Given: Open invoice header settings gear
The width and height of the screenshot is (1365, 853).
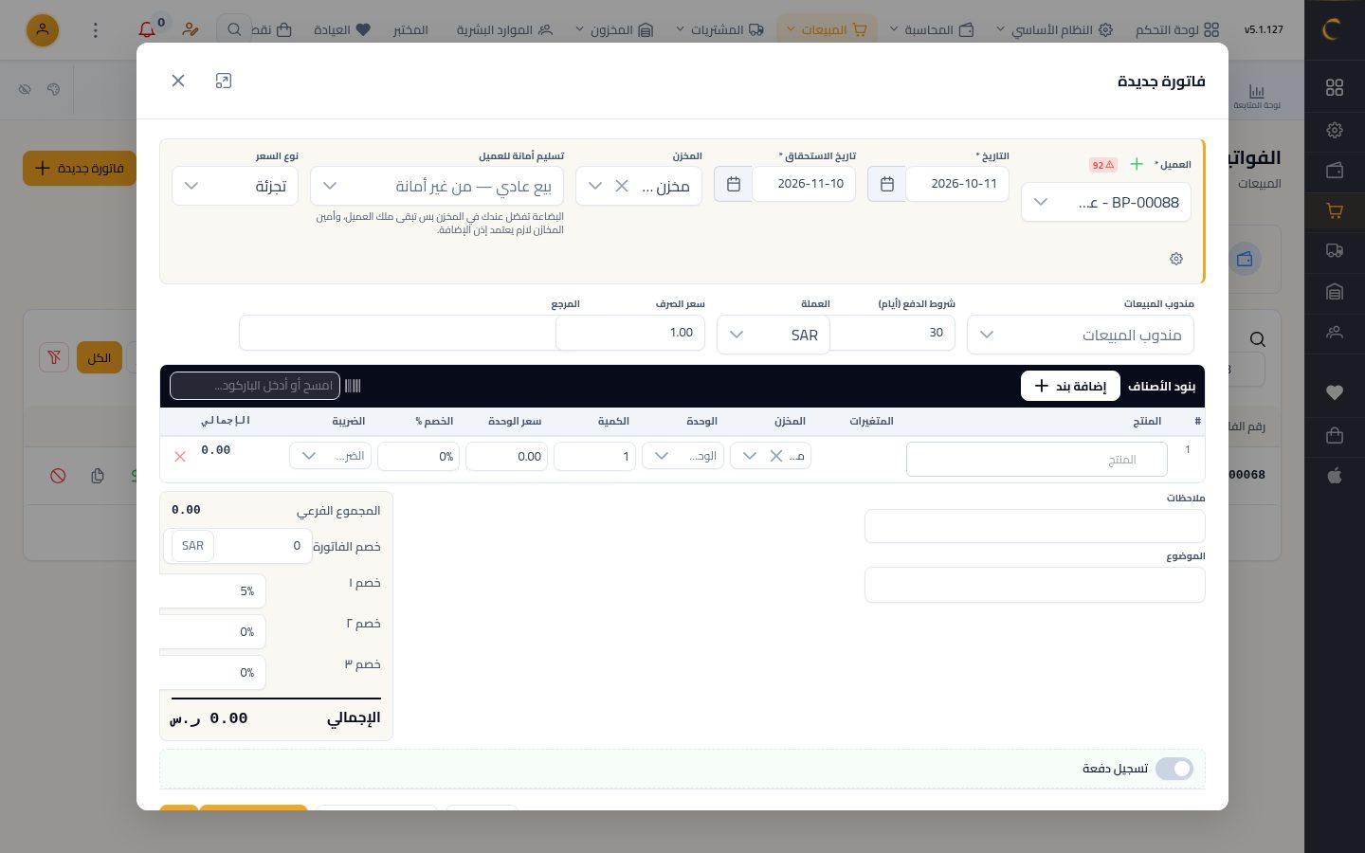Looking at the screenshot, I should pyautogui.click(x=1176, y=259).
